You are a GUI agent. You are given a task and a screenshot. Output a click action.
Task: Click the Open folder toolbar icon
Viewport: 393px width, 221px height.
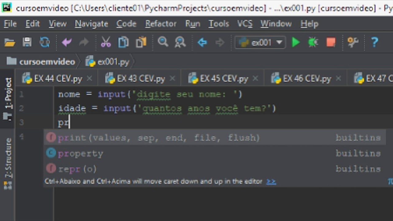10,42
